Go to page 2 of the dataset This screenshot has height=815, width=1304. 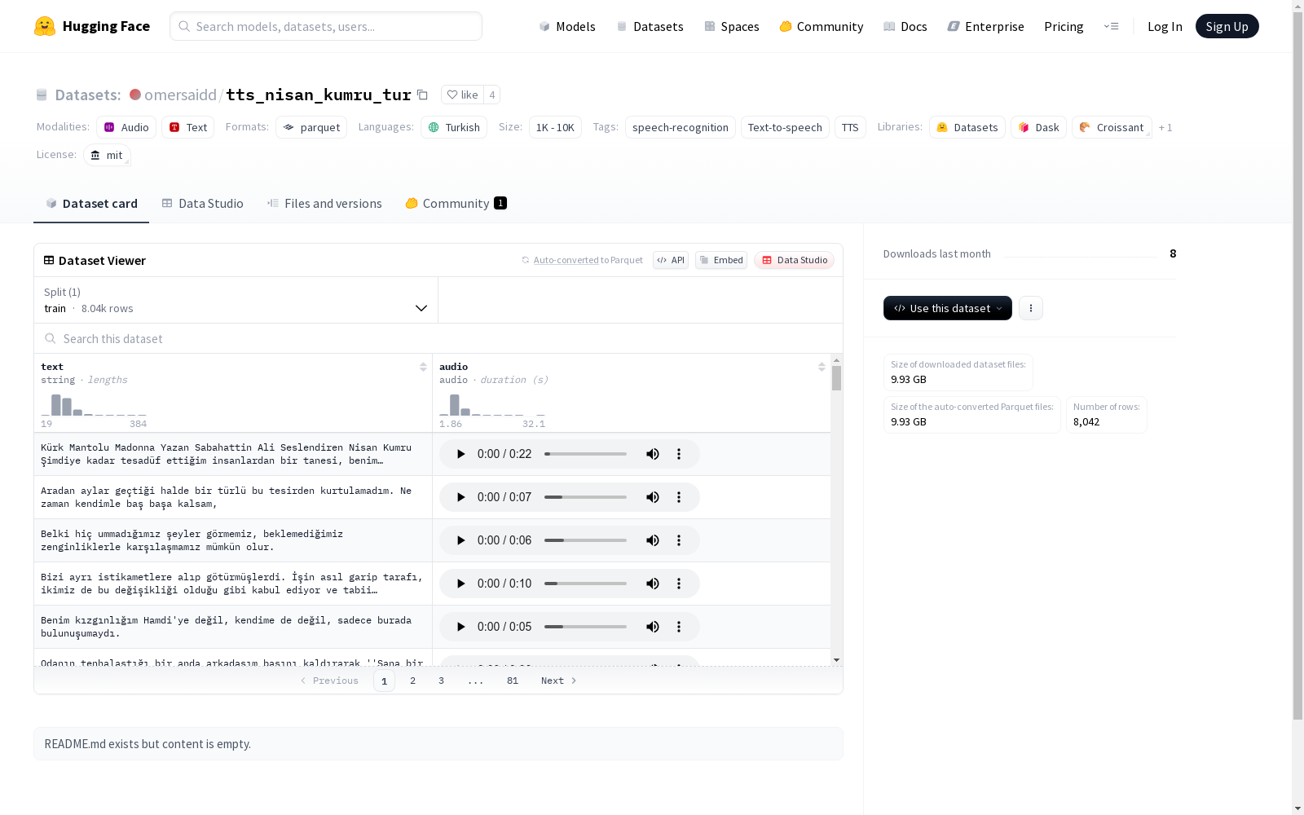413,681
